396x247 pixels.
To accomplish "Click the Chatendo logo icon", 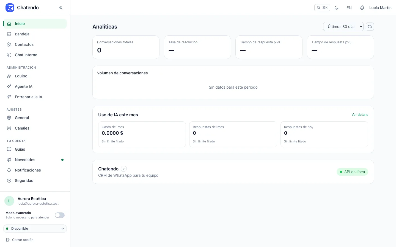I will 10,8.
